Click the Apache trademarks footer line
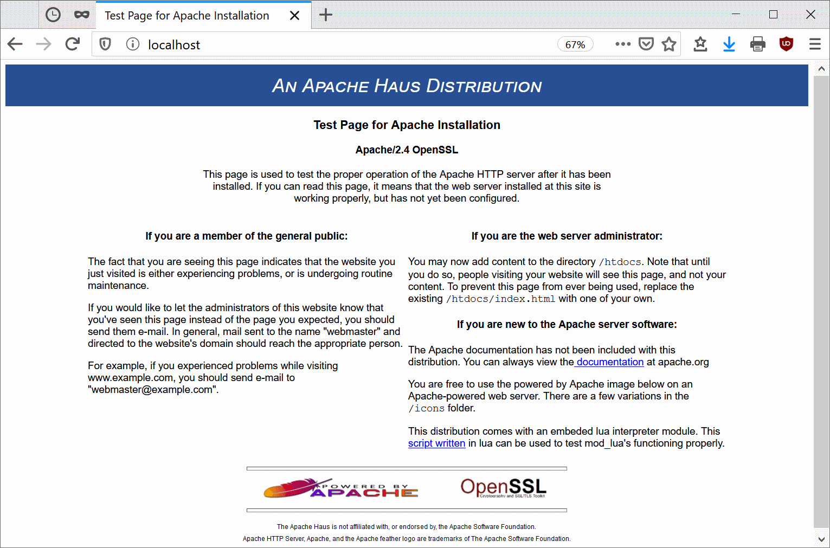830x548 pixels. point(407,539)
